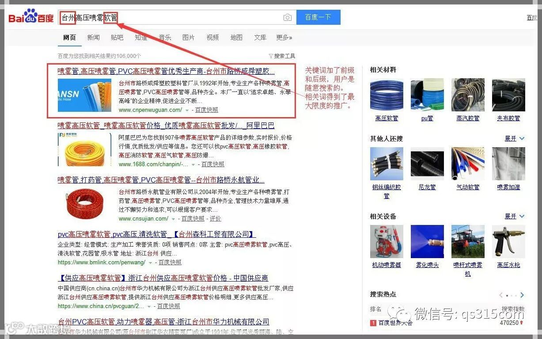Switch to the 图片 tab
This screenshot has width=542, height=339.
point(189,38)
